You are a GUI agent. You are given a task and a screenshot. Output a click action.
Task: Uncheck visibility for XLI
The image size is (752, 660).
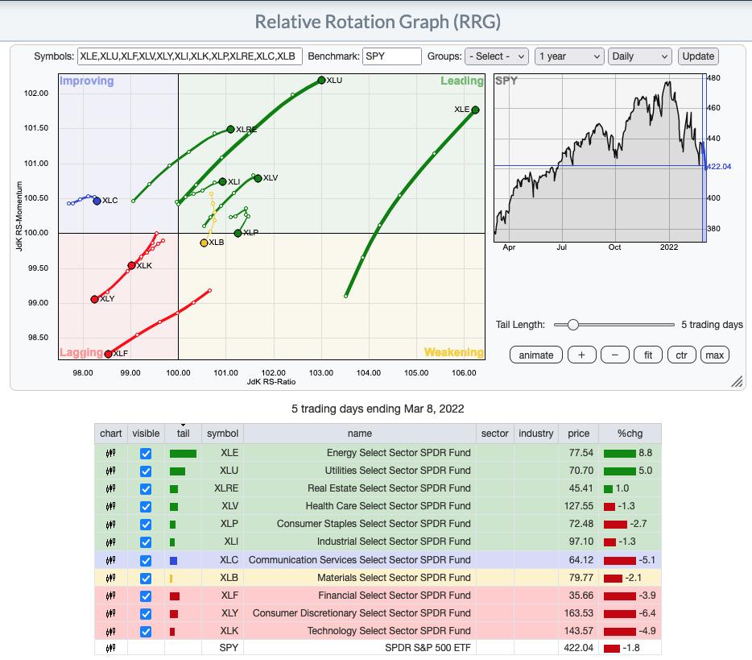pos(146,542)
